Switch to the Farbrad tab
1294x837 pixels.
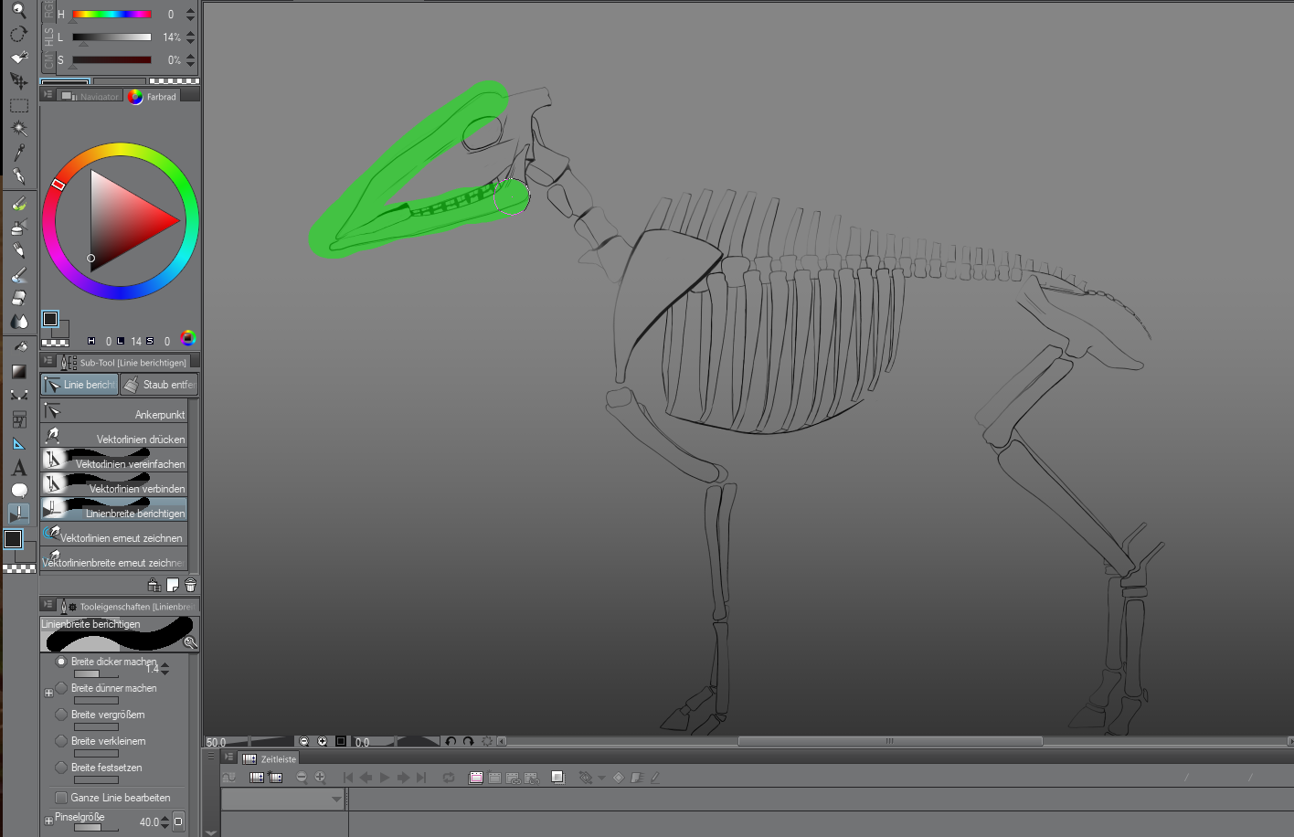pos(154,96)
